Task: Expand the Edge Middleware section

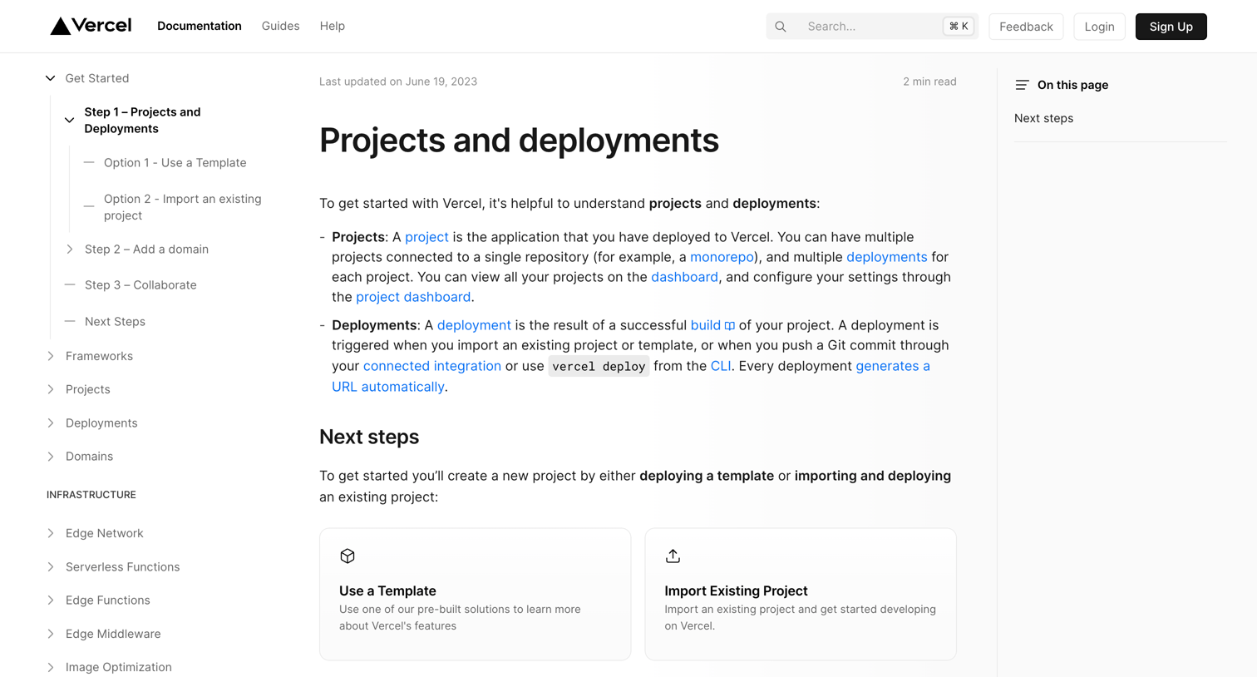Action: [x=51, y=634]
